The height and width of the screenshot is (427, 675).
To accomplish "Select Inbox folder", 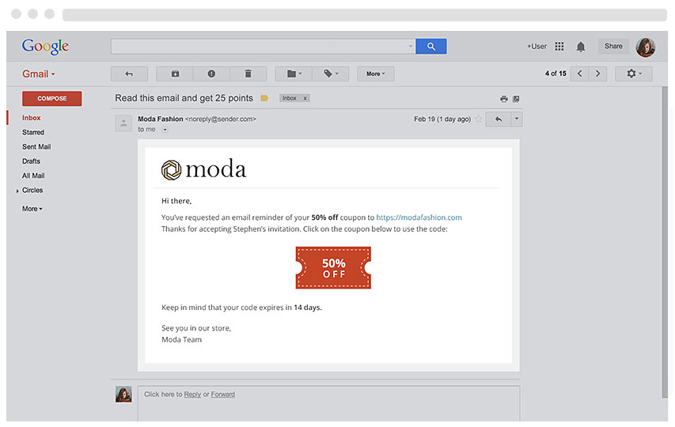I will 32,118.
